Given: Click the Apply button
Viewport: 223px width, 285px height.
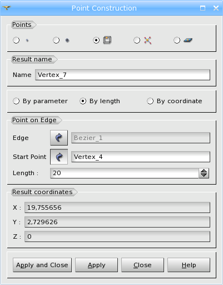Looking at the screenshot, I should pyautogui.click(x=96, y=265).
